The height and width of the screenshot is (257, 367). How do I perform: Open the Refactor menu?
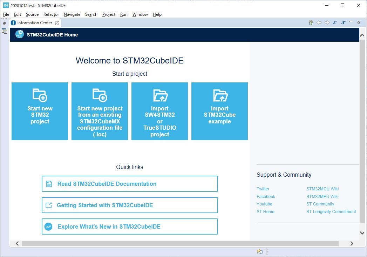pos(51,14)
